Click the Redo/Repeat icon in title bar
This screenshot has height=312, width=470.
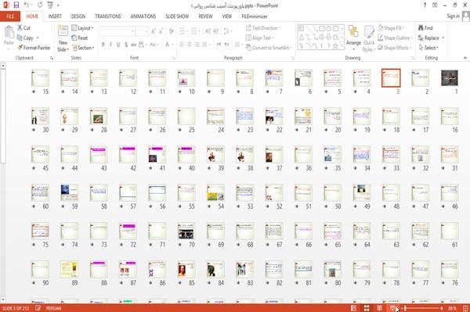(x=40, y=5)
